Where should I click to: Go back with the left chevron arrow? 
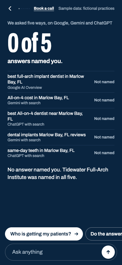(x=10, y=8)
